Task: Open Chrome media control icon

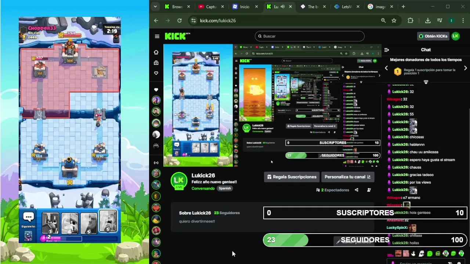Action: 440,21
